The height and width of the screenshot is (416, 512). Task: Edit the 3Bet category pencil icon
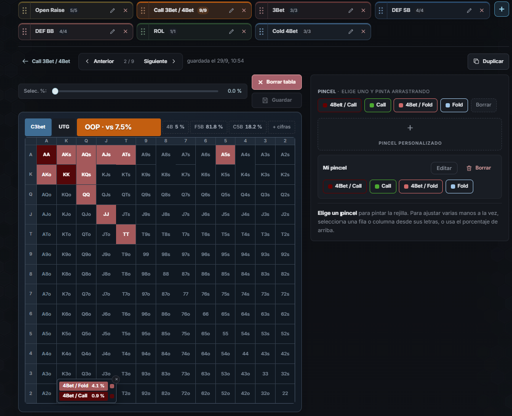[x=351, y=11]
